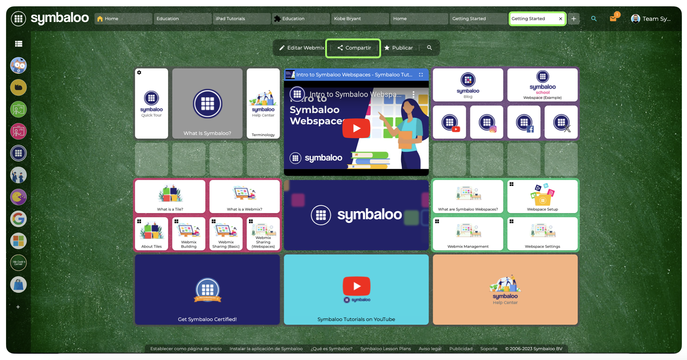Click the Compartir share button

(354, 48)
